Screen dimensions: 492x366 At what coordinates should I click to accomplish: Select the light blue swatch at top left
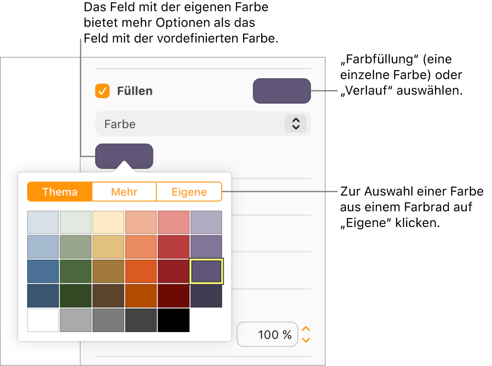coord(43,222)
